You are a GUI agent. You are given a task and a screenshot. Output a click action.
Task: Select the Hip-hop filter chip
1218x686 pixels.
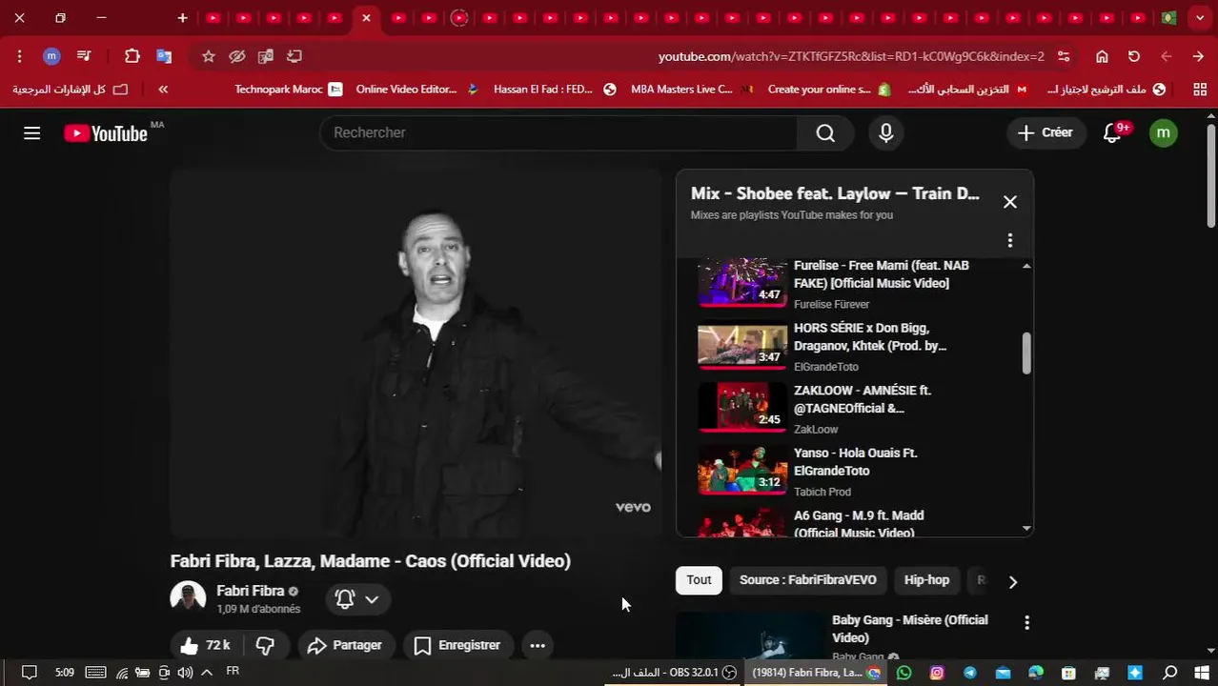click(x=926, y=580)
